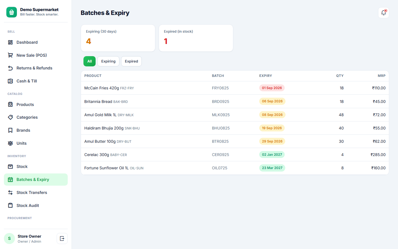Click the Stock archive icon
Viewport: 398px width, 249px height.
click(11, 167)
